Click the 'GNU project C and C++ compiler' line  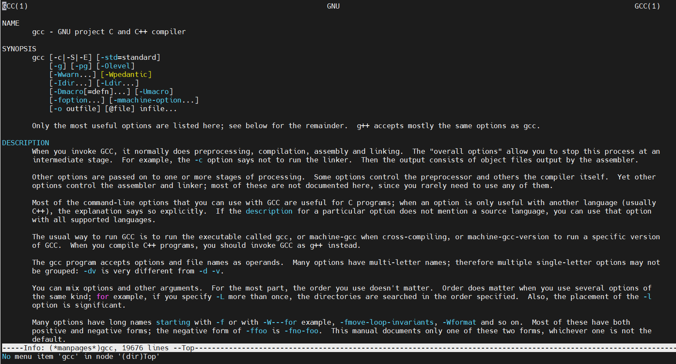pos(122,32)
